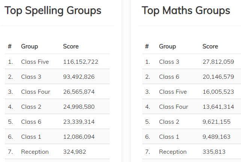Click the Top Spelling Groups heading
This screenshot has height=162, width=241.
(x=53, y=10)
